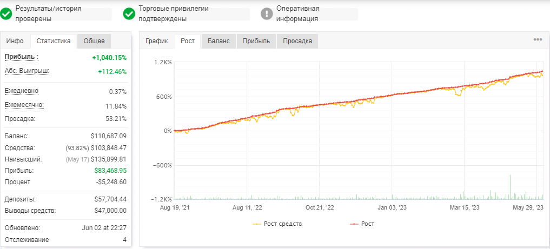Click the Mar 15, '23 axis date
This screenshot has height=249, width=550.
click(464, 207)
